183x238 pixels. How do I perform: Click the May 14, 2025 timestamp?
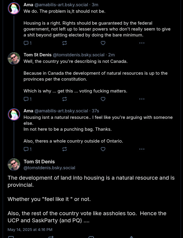[x=30, y=230]
